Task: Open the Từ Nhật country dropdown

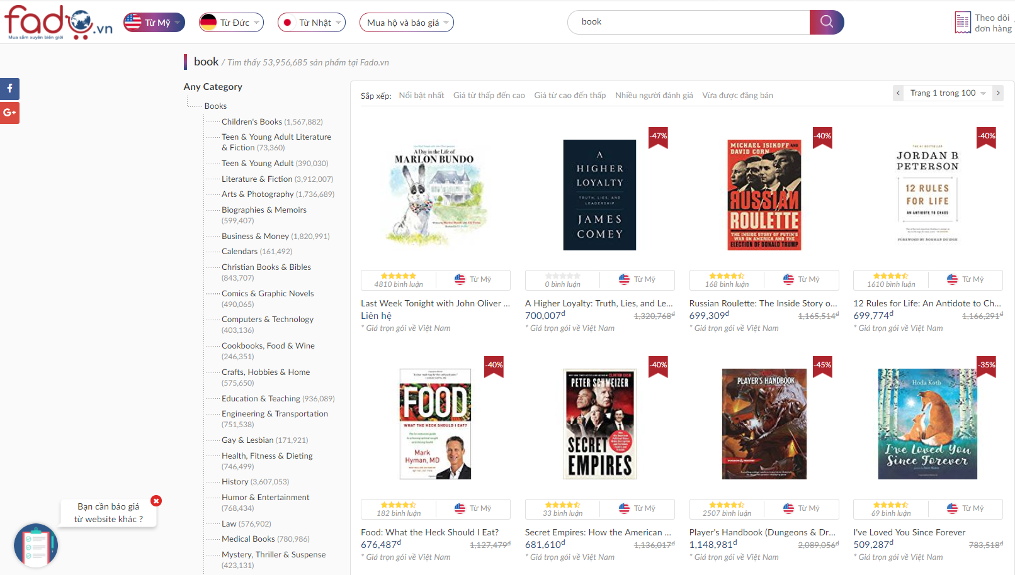Action: [312, 23]
